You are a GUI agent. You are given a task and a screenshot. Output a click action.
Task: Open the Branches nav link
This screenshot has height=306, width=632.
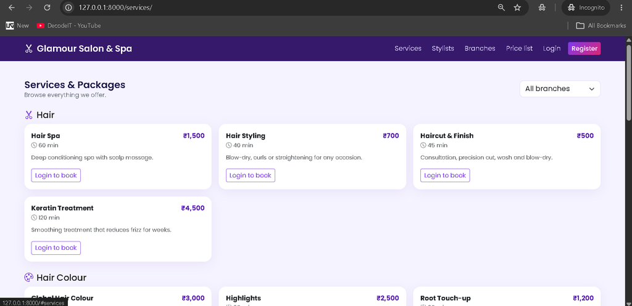pos(480,48)
